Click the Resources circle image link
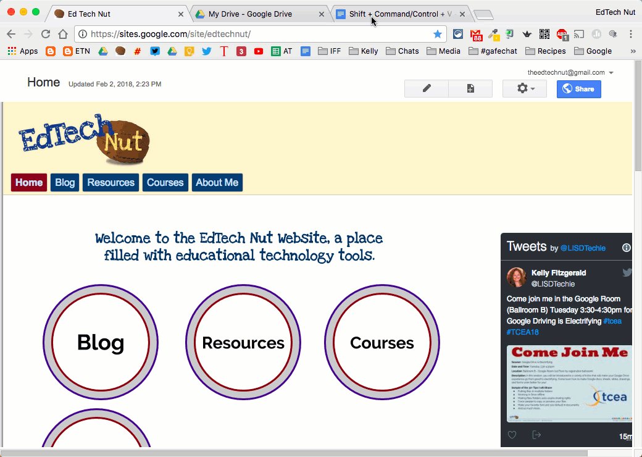Viewport: 642px width, 457px height. tap(243, 342)
